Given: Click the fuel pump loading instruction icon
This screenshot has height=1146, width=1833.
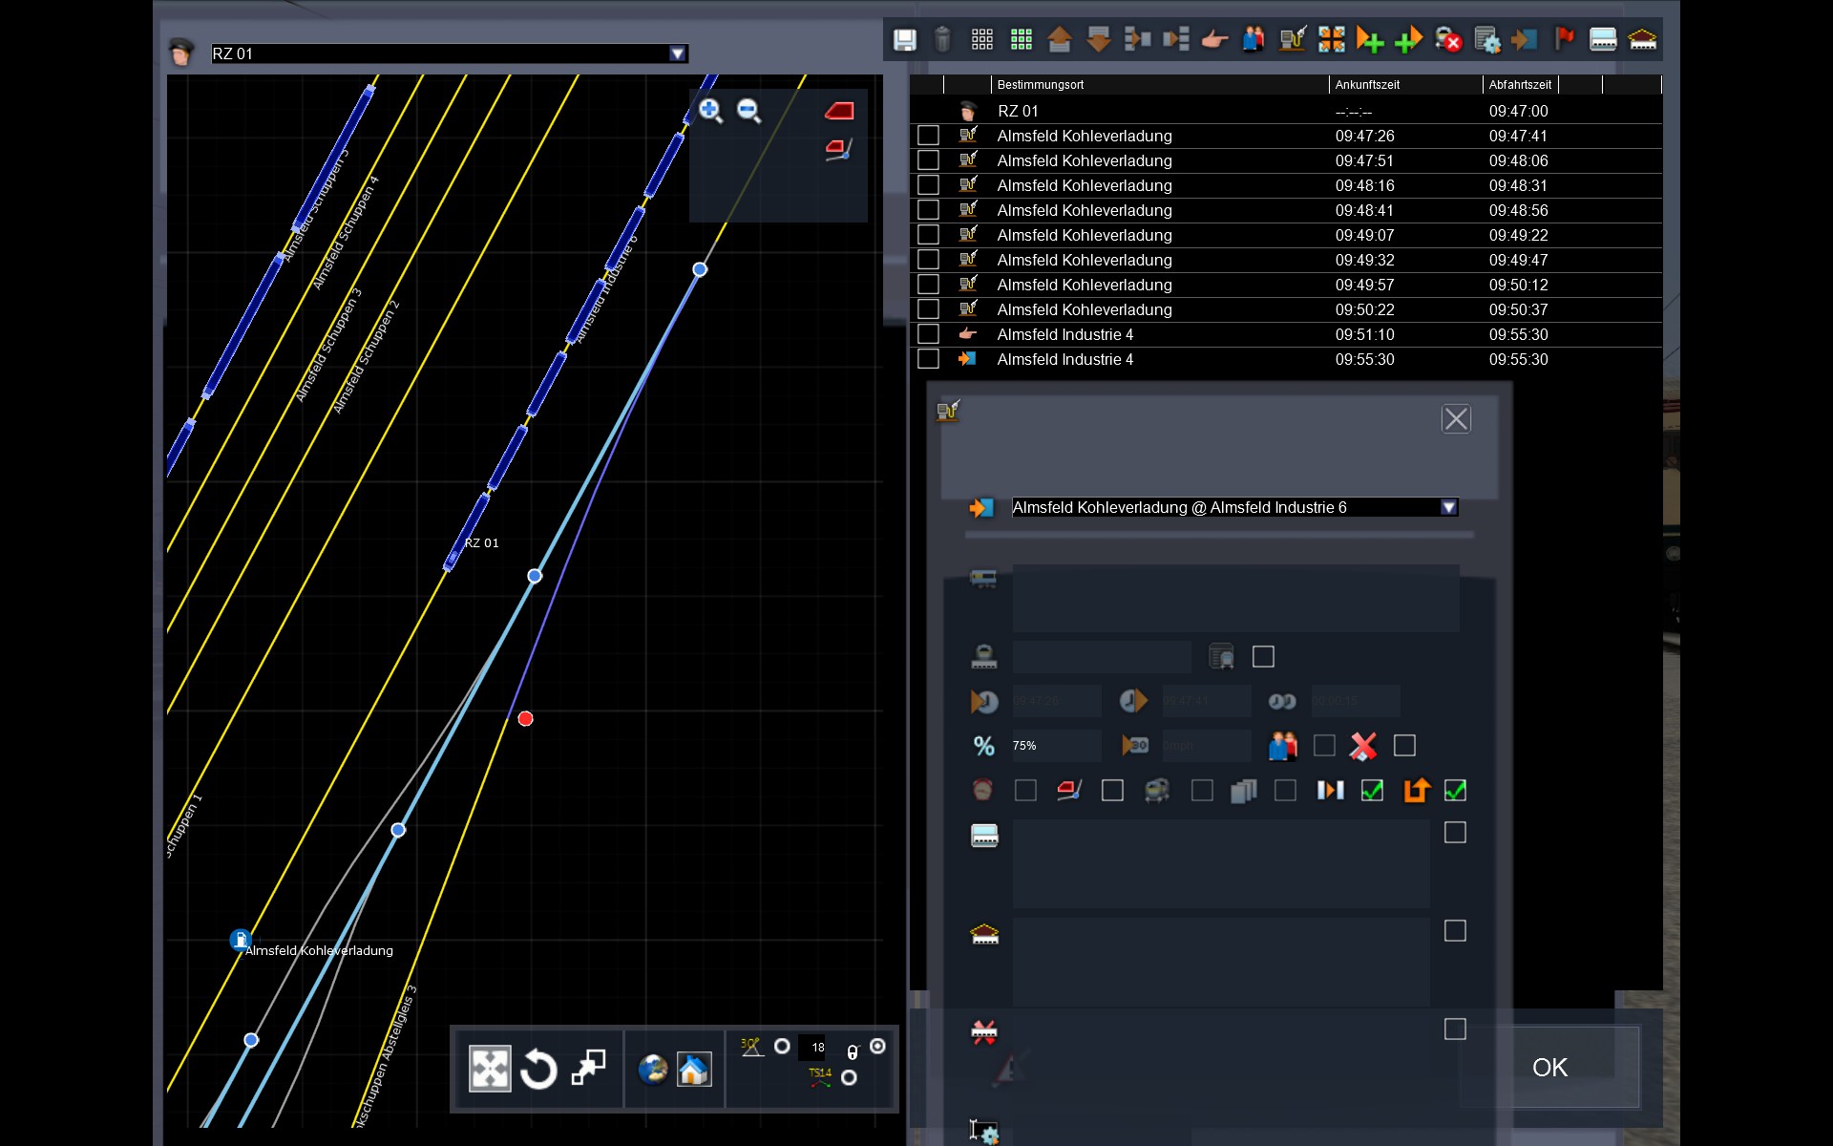Looking at the screenshot, I should (x=1292, y=39).
